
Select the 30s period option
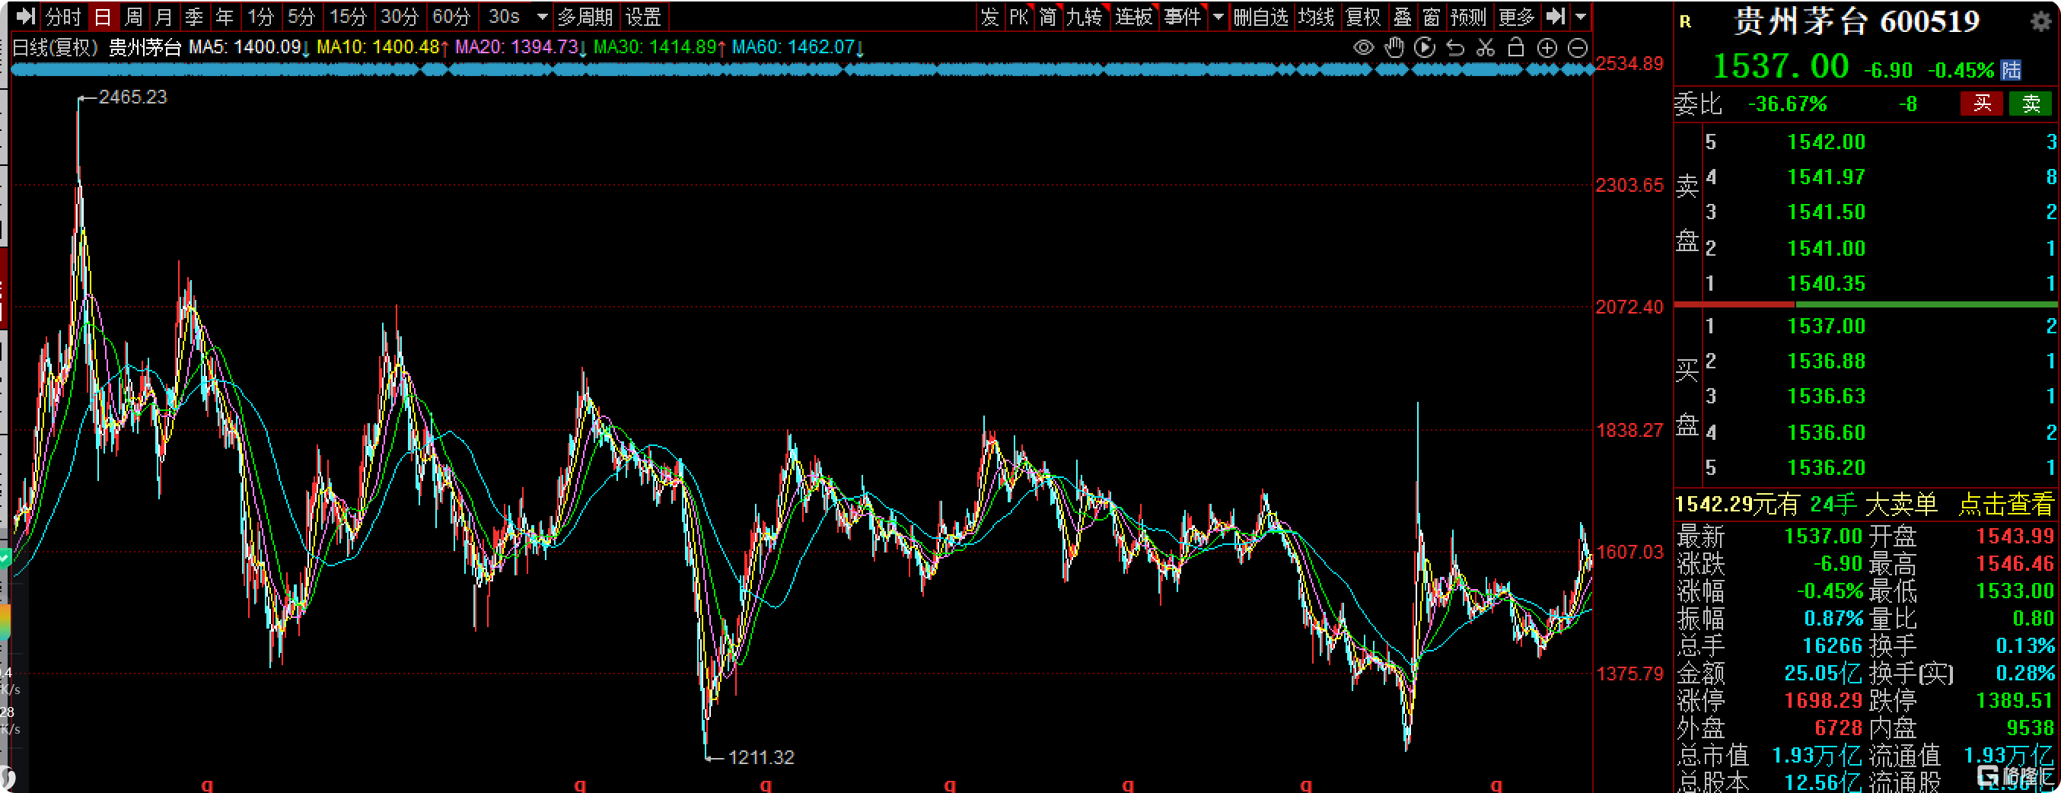click(504, 17)
